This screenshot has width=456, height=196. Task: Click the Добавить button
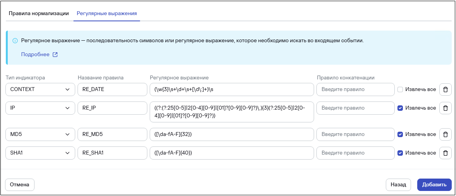[434, 185]
